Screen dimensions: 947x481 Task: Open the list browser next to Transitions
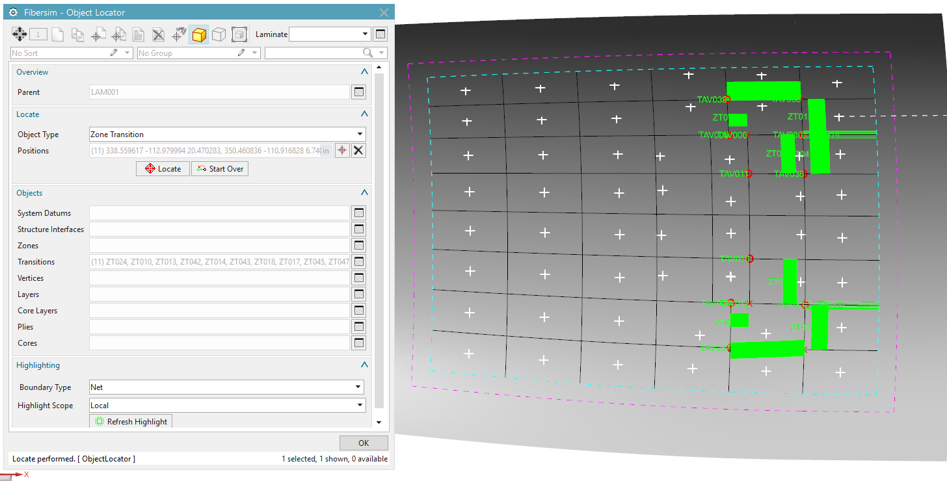pyautogui.click(x=359, y=261)
